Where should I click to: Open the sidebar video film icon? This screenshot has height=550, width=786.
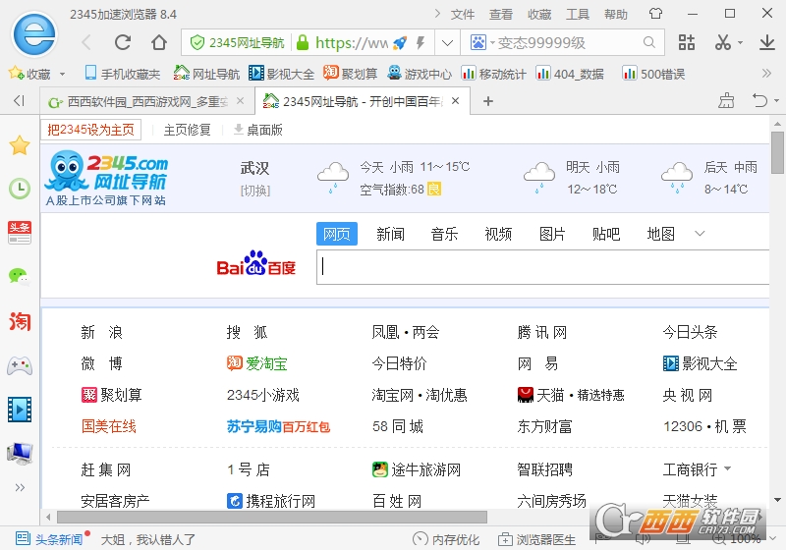20,410
